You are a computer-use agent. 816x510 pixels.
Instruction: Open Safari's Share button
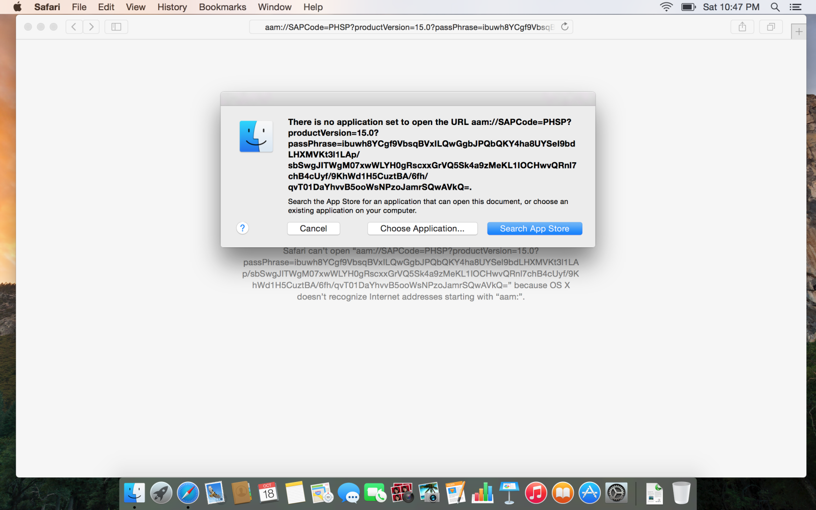[742, 27]
